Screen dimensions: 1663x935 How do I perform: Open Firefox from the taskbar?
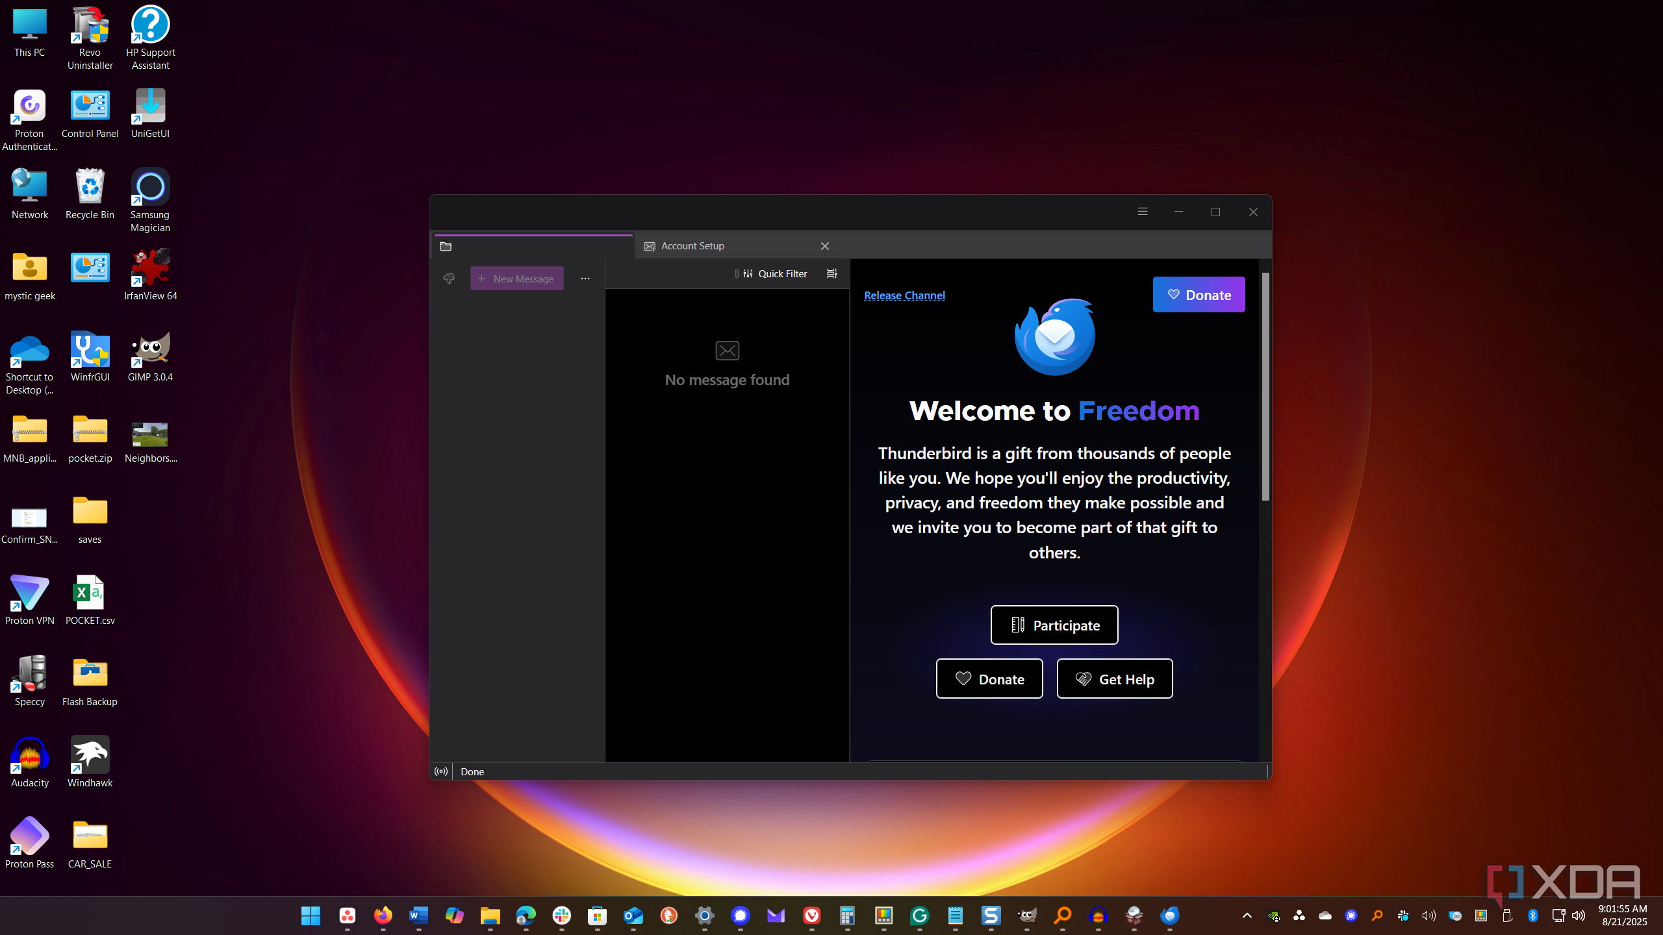[383, 916]
